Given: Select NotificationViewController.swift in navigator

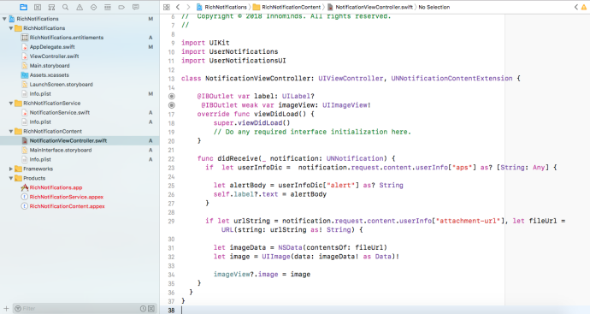Looking at the screenshot, I should [68, 141].
